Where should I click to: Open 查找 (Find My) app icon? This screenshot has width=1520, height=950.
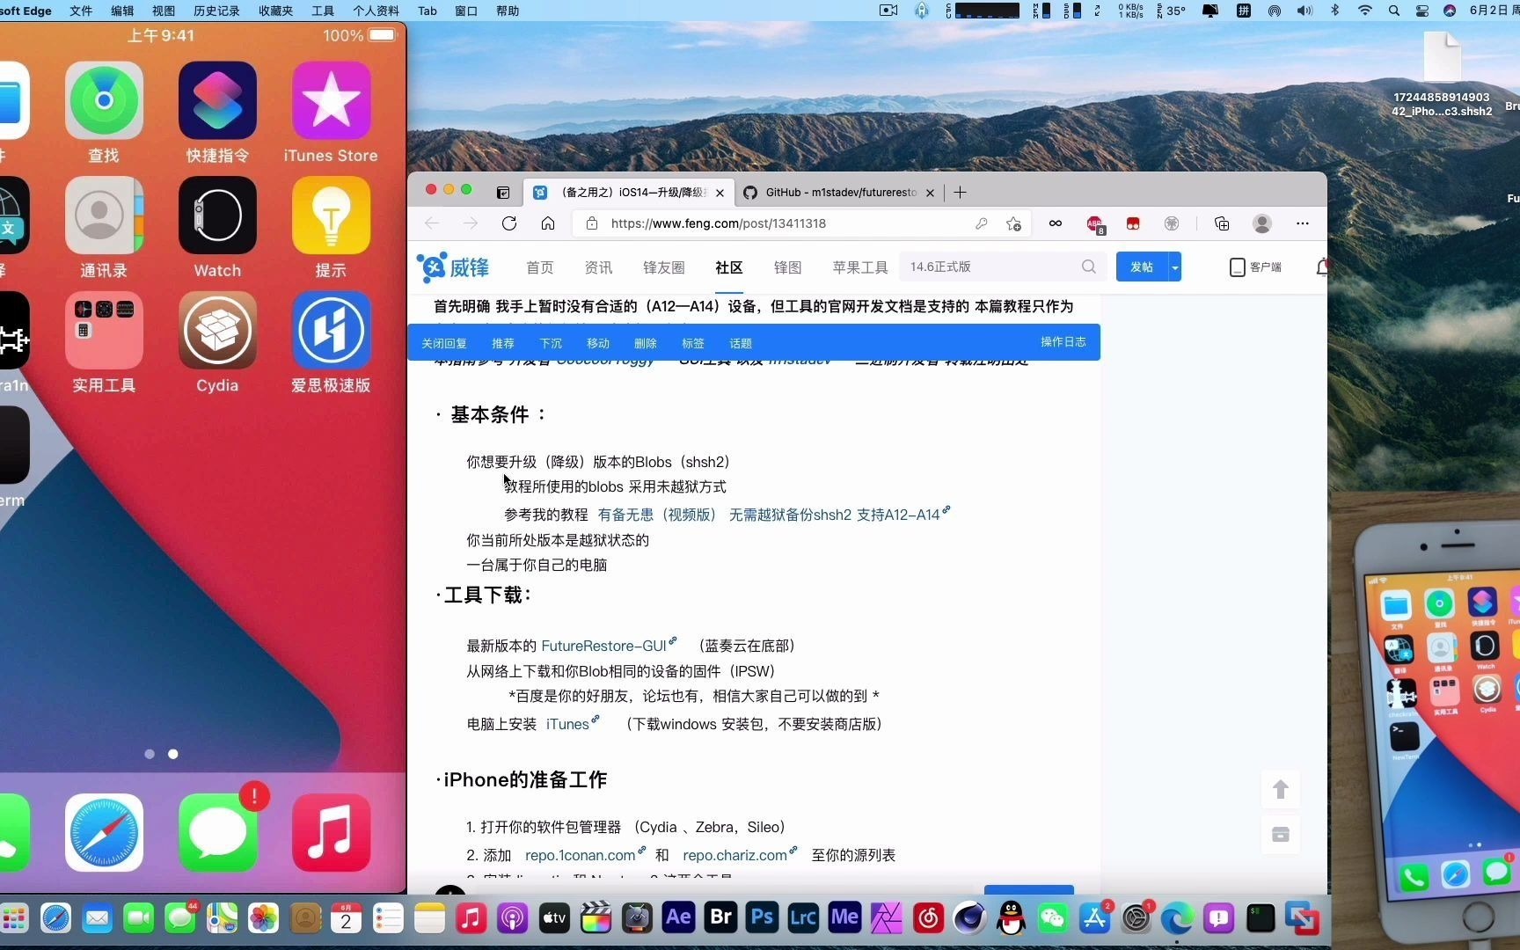[104, 100]
